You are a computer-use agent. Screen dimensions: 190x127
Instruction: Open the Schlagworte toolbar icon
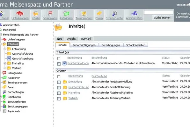coord(50,13)
